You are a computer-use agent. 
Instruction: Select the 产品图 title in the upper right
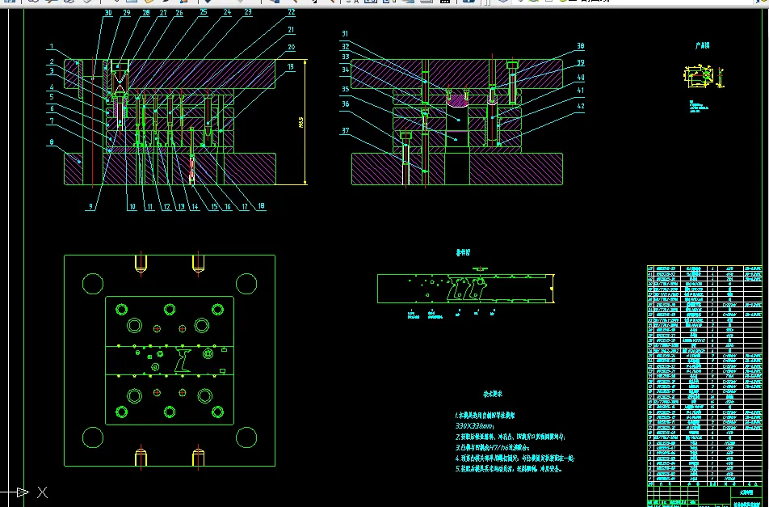click(x=702, y=45)
